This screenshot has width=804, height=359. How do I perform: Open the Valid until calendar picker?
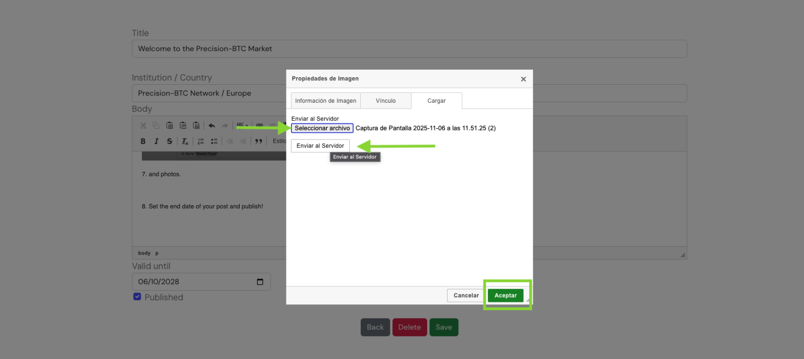point(260,282)
